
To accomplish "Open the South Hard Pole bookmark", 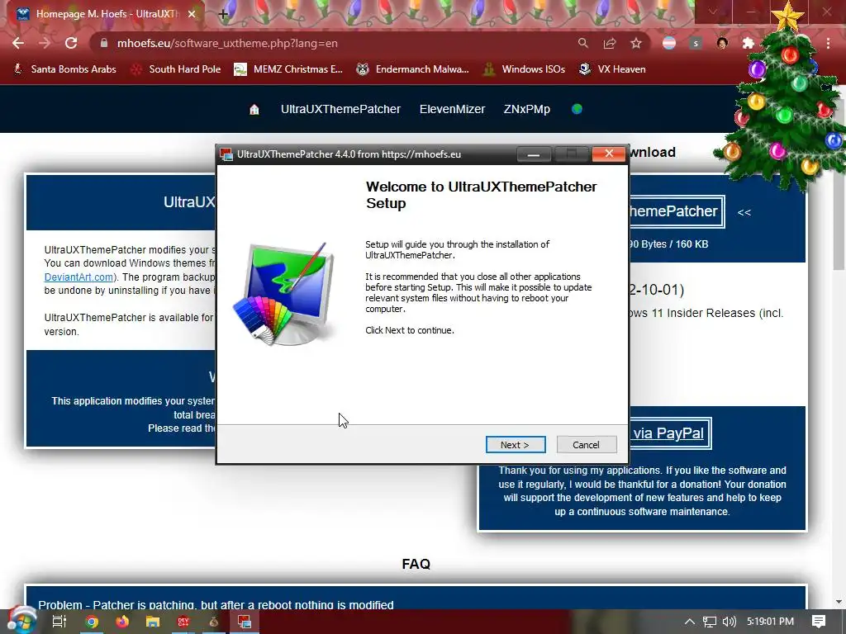I will (x=177, y=69).
